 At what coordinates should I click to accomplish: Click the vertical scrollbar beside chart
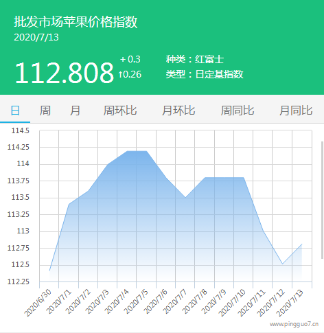323,200
